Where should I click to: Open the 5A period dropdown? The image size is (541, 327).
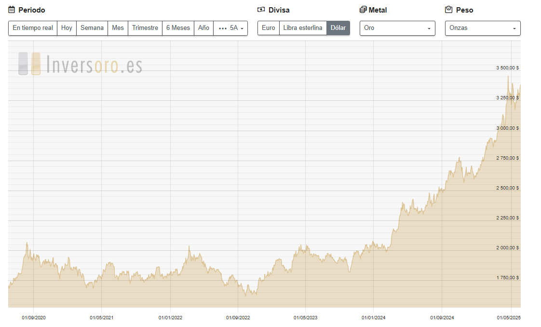[x=230, y=28]
